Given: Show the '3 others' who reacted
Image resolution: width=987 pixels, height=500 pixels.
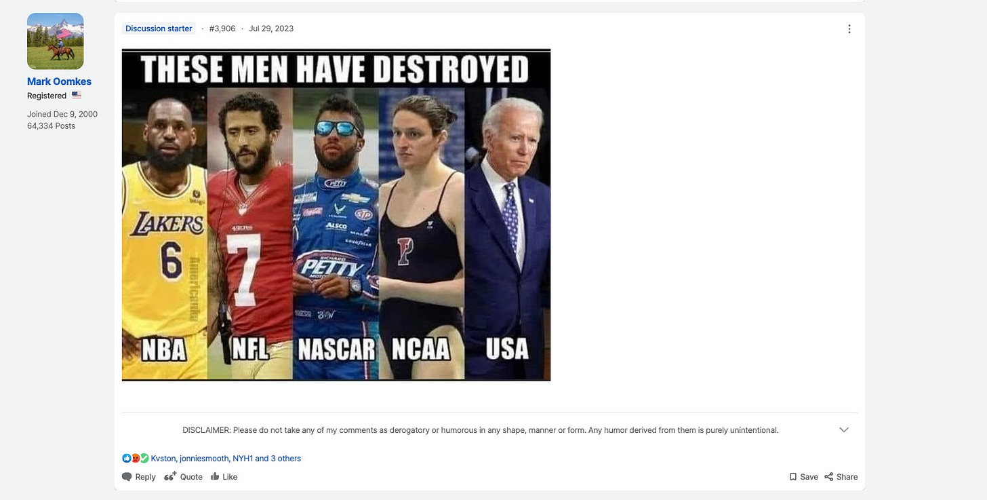Looking at the screenshot, I should [x=285, y=459].
